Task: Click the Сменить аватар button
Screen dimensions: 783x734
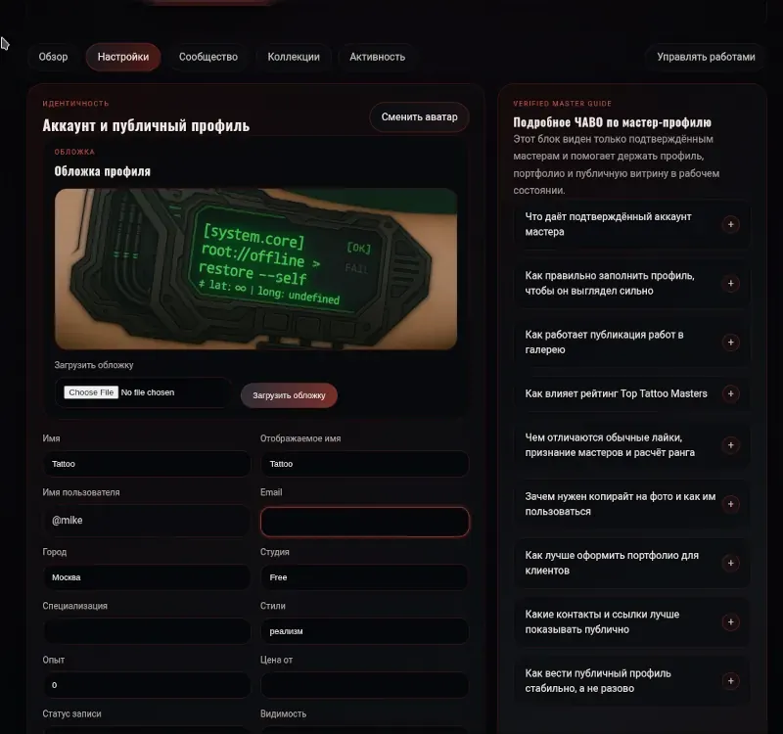Action: [x=420, y=116]
